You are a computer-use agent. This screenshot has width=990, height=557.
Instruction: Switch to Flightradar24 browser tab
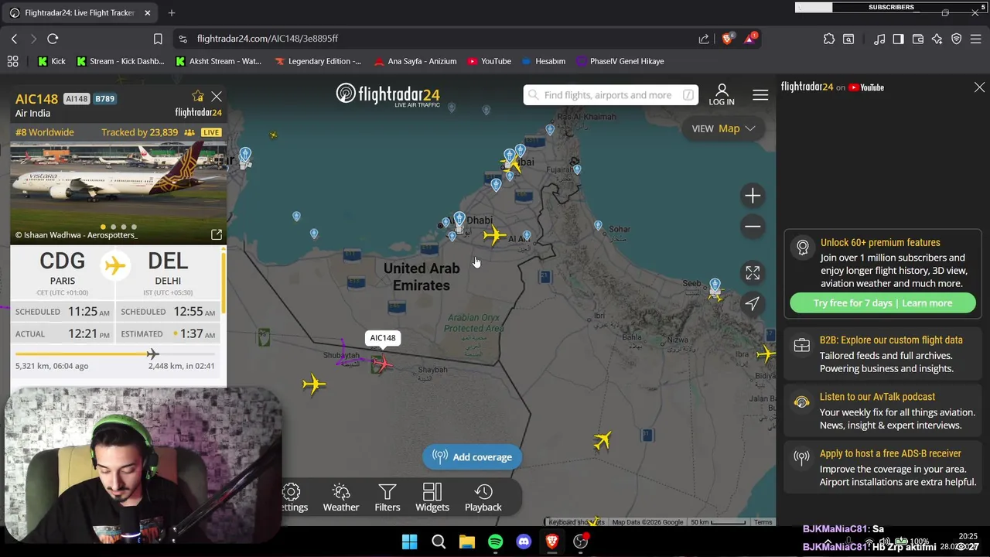click(80, 12)
